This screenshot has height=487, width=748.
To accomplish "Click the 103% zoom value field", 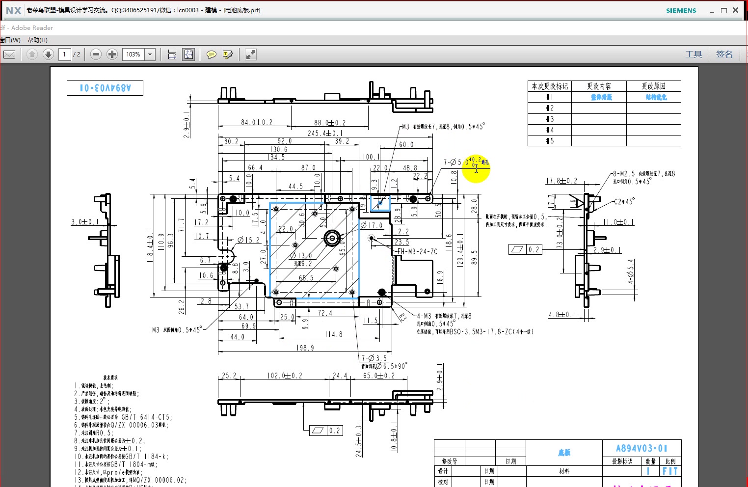I will point(134,54).
